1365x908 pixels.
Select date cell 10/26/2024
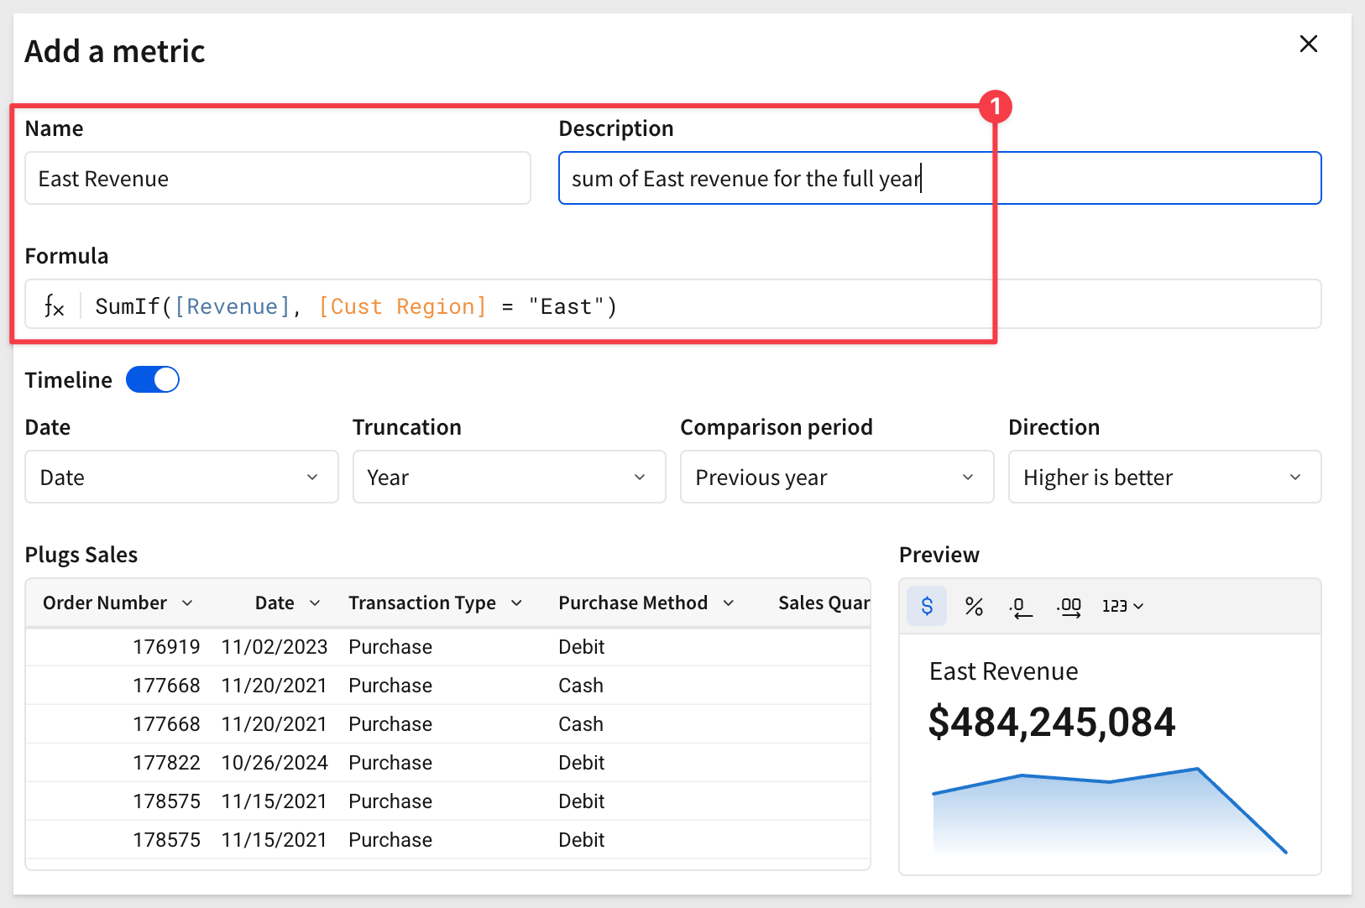[275, 763]
